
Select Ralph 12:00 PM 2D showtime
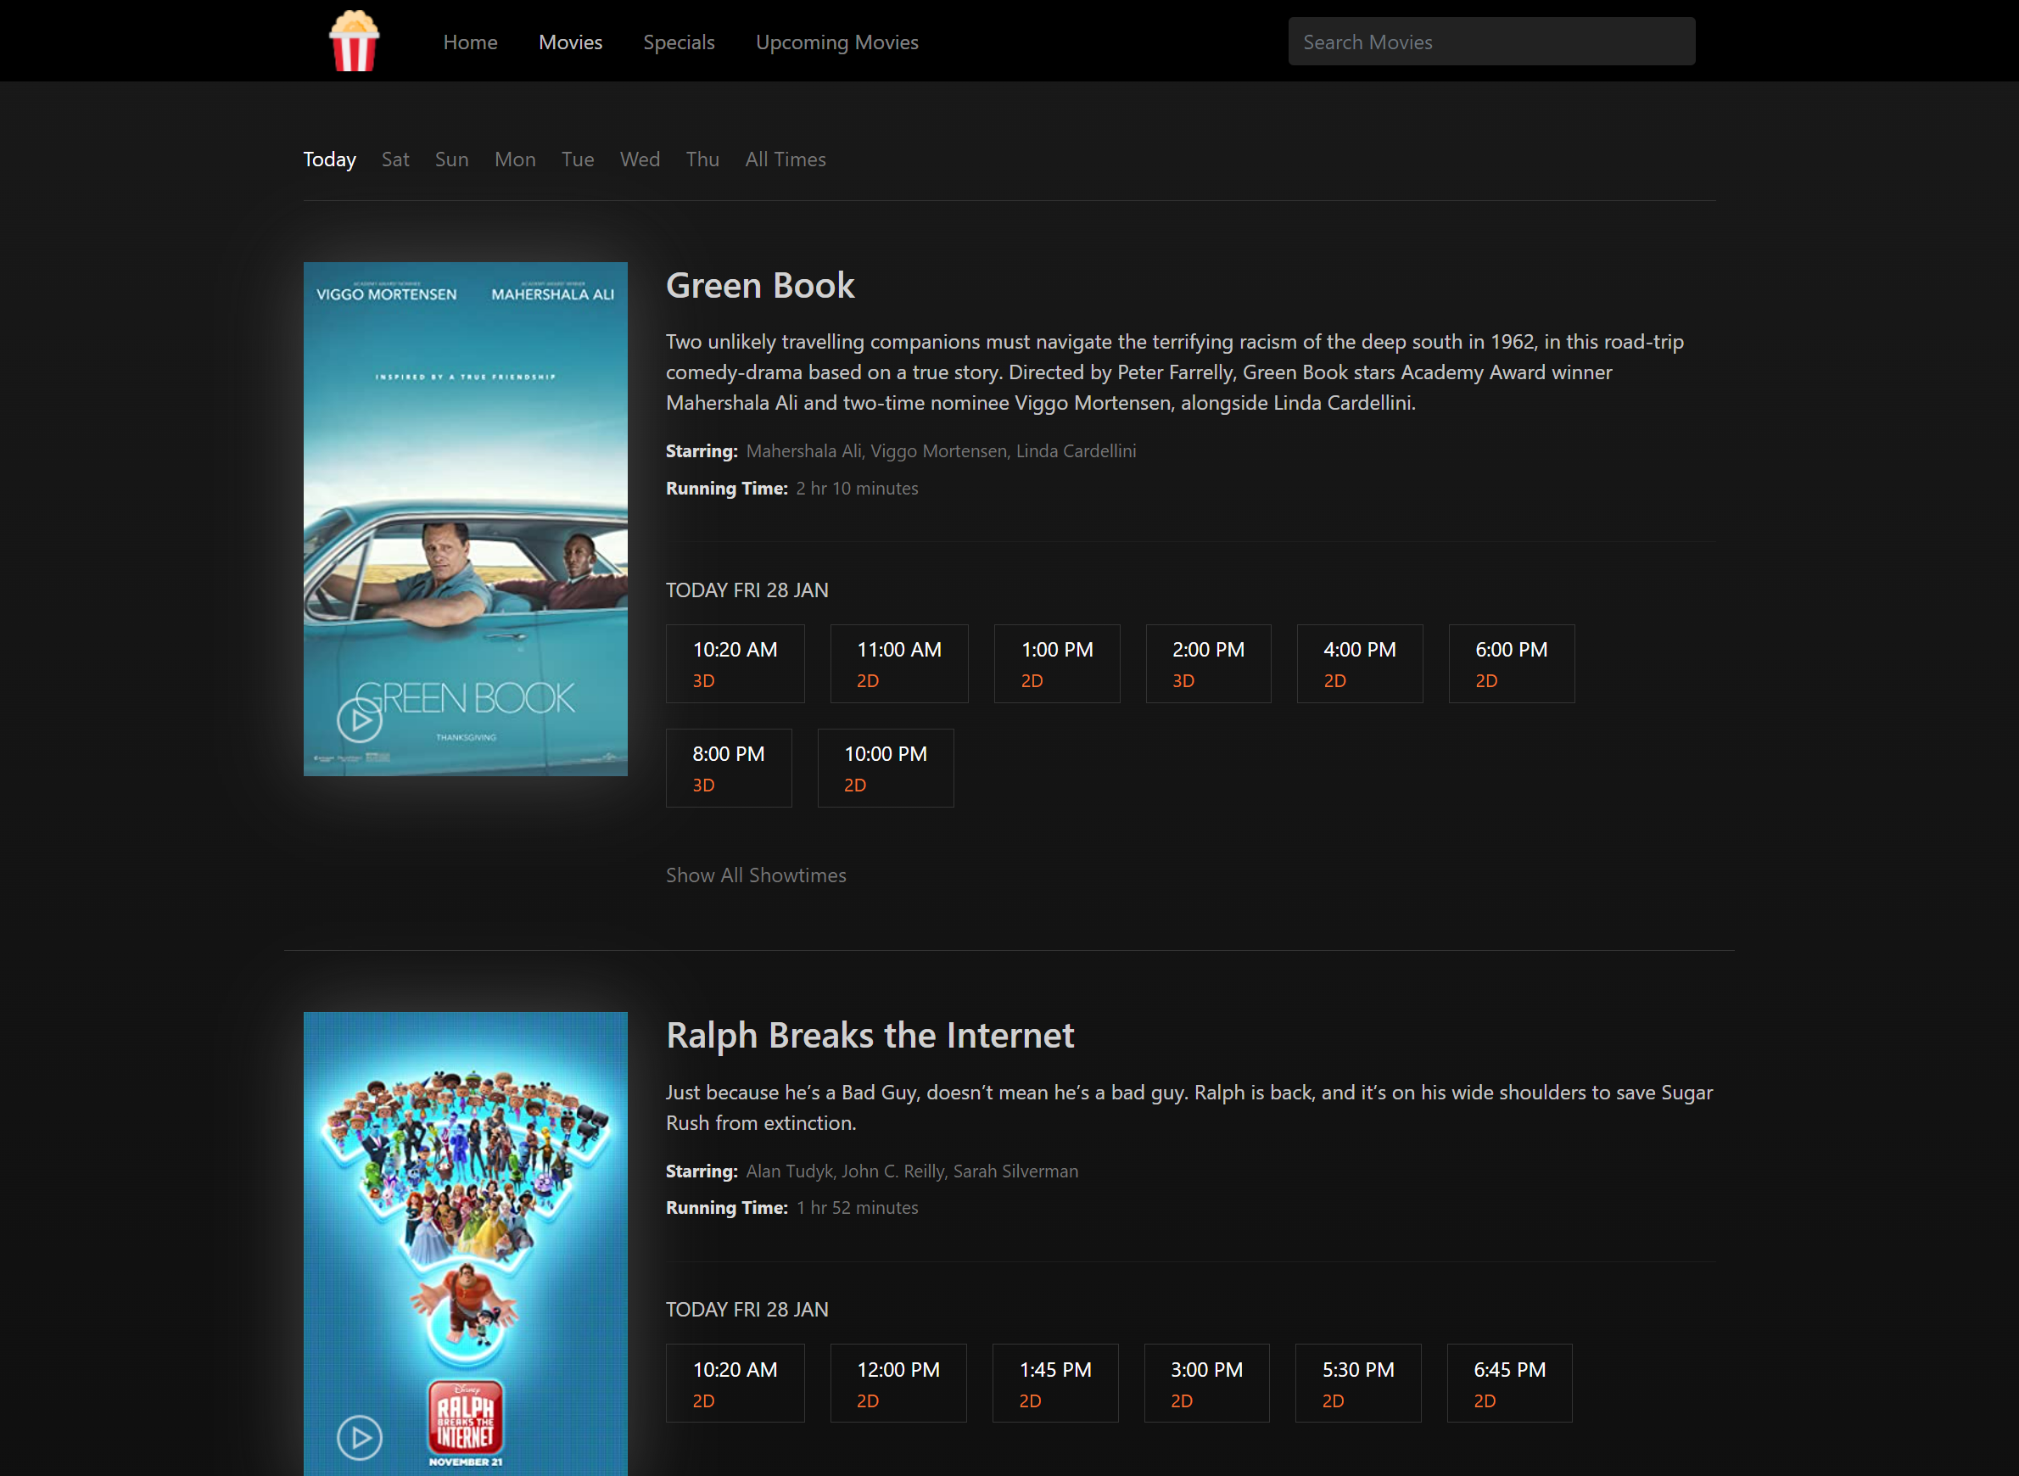tap(898, 1383)
